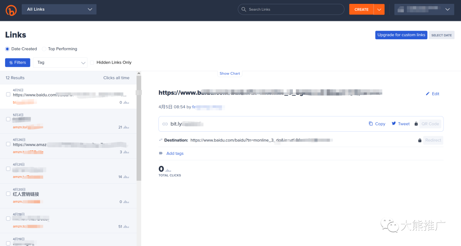Click the scroll-up arrow of links list

(x=139, y=73)
